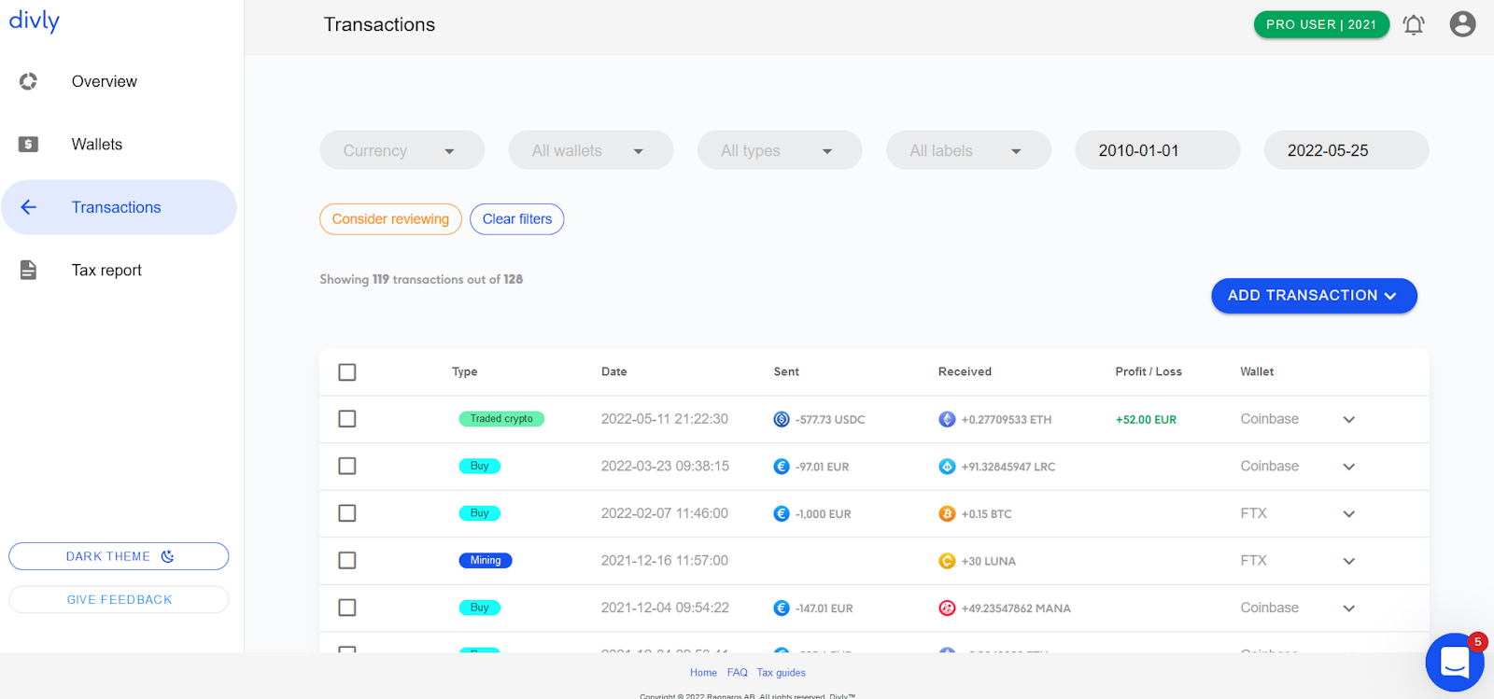Open the All wallets filter dropdown
The image size is (1494, 699).
click(x=590, y=150)
